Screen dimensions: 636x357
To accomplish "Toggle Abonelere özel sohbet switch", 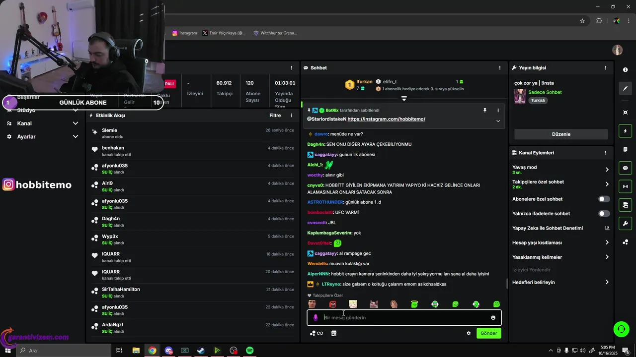I will pos(604,199).
